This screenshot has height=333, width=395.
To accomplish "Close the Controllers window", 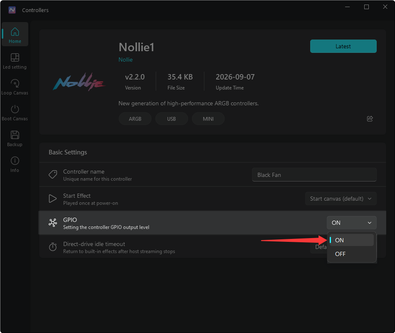I will (385, 7).
